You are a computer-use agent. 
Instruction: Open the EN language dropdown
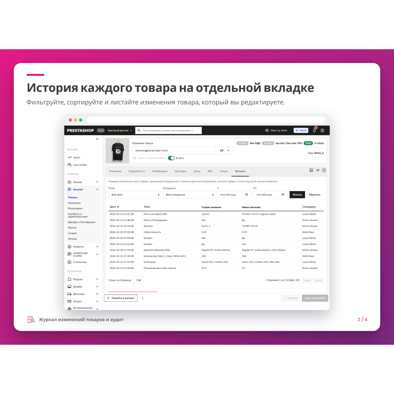[225, 150]
